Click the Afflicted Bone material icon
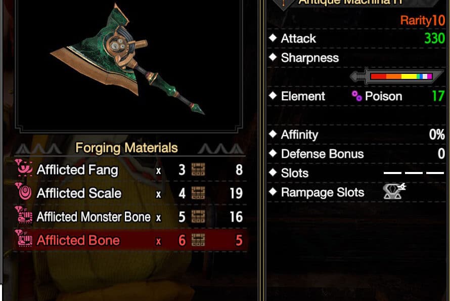 tap(24, 238)
